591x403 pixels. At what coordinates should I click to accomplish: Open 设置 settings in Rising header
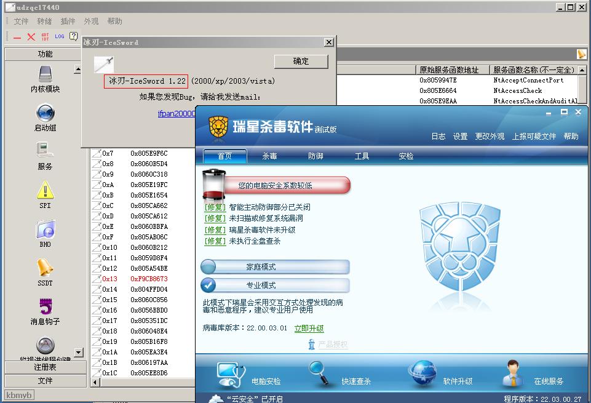(x=460, y=137)
